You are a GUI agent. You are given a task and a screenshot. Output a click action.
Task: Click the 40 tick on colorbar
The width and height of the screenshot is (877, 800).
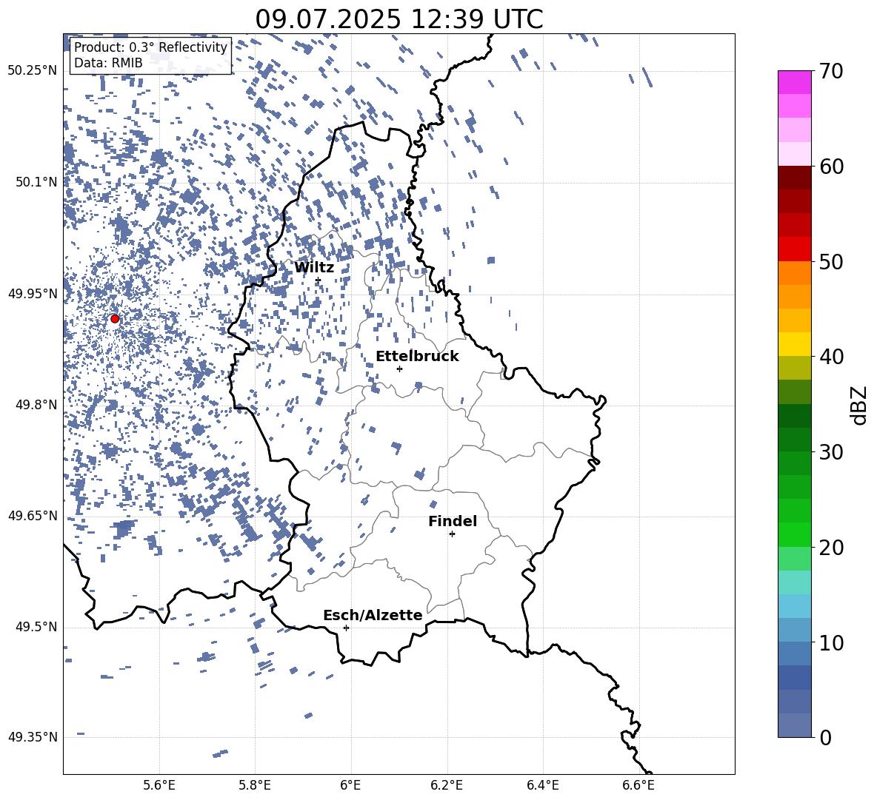click(831, 357)
